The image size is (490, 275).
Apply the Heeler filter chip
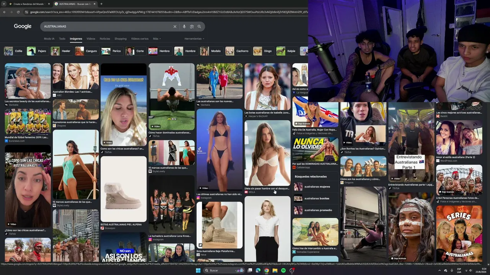pyautogui.click(x=61, y=51)
